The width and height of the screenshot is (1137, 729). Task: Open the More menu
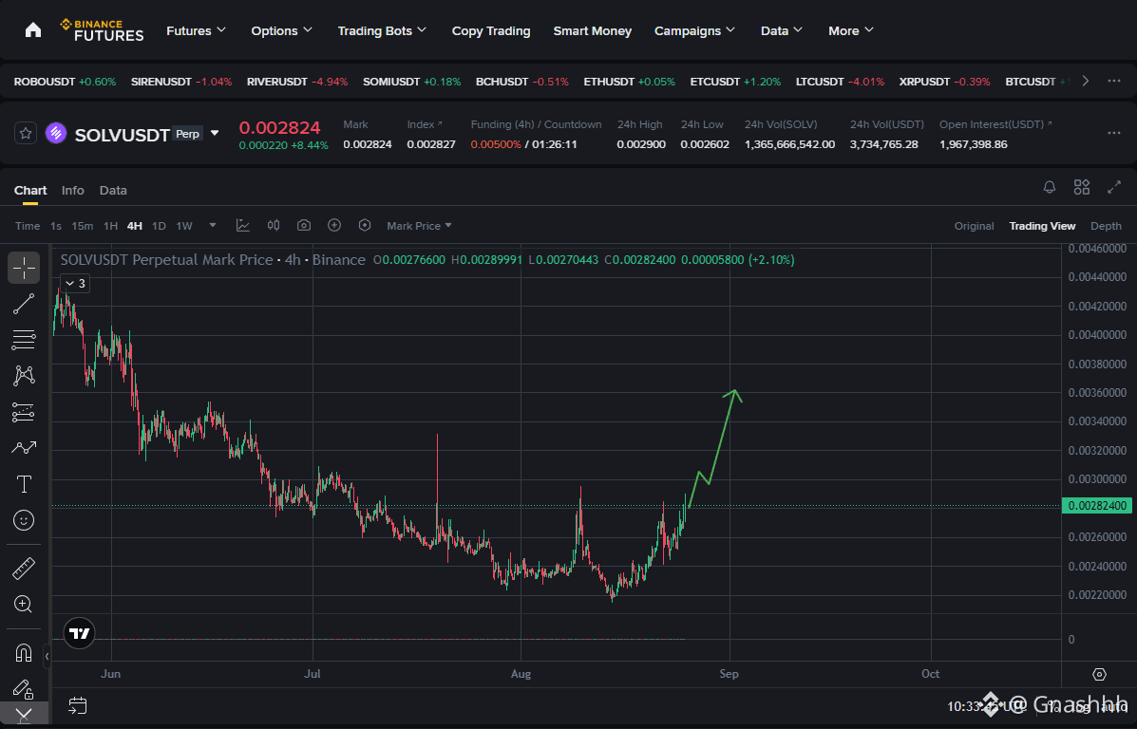[x=850, y=30]
